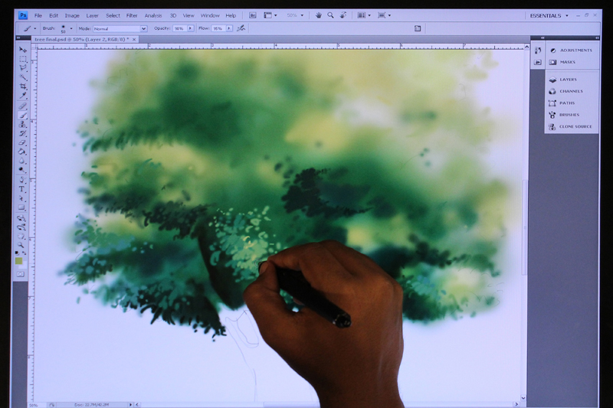Click the Zoom tool in application bar
Image resolution: width=613 pixels, height=408 pixels.
(331, 15)
